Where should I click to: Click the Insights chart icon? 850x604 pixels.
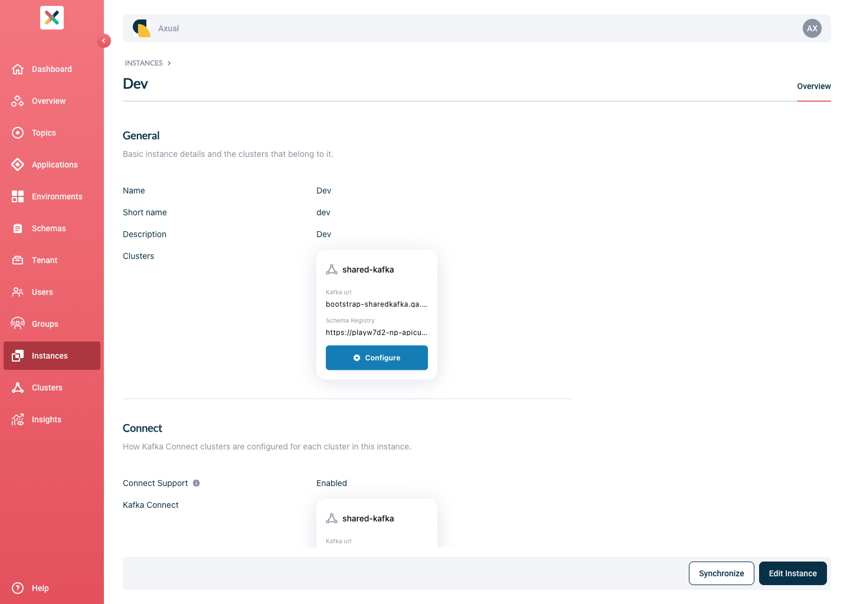(x=18, y=419)
